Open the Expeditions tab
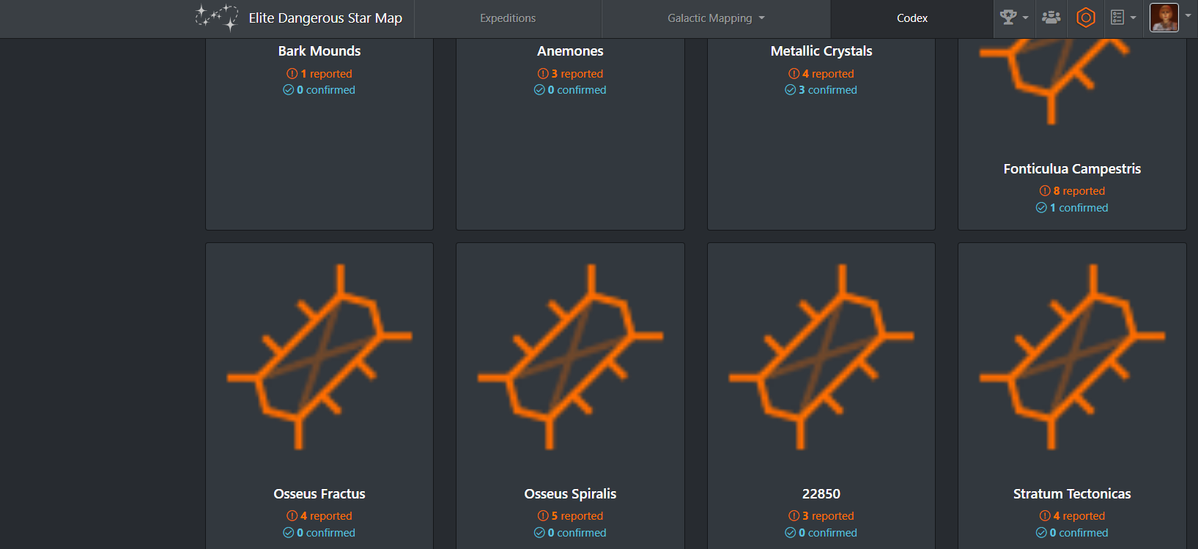The height and width of the screenshot is (549, 1198). pyautogui.click(x=508, y=18)
